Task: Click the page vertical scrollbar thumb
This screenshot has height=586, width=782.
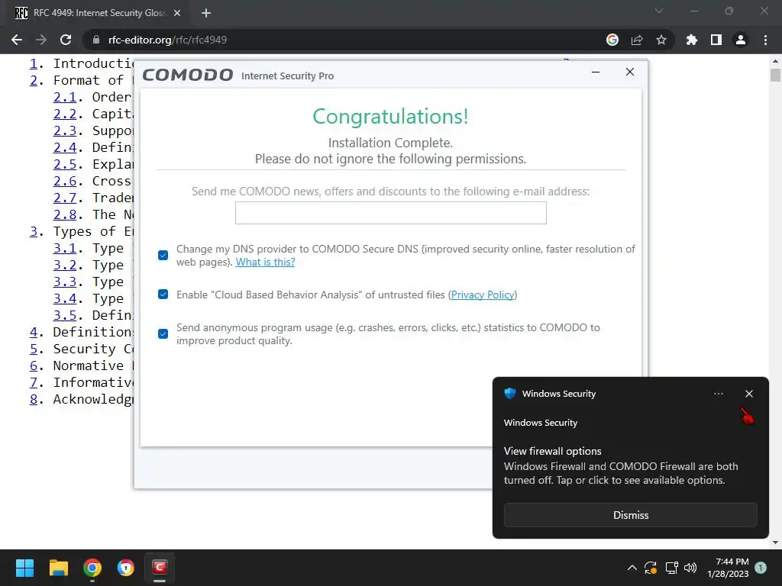Action: 775,75
